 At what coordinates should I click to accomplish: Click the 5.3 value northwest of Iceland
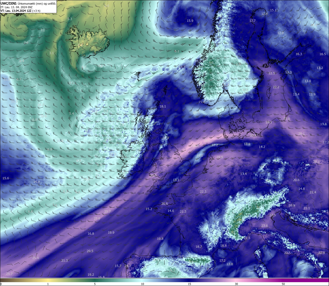70,19
